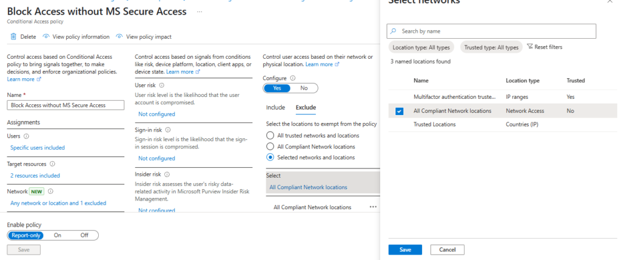Open Learn more link under Conditional Access description
Image resolution: width=621 pixels, height=260 pixels.
coord(24,79)
